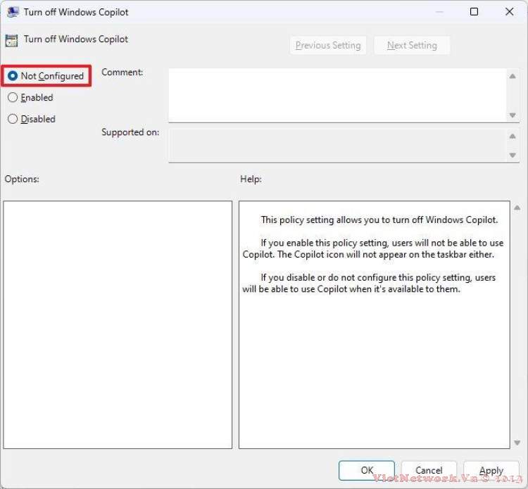This screenshot has width=528, height=489.
Task: Click Help pane scroll up arrow
Action: [x=517, y=208]
